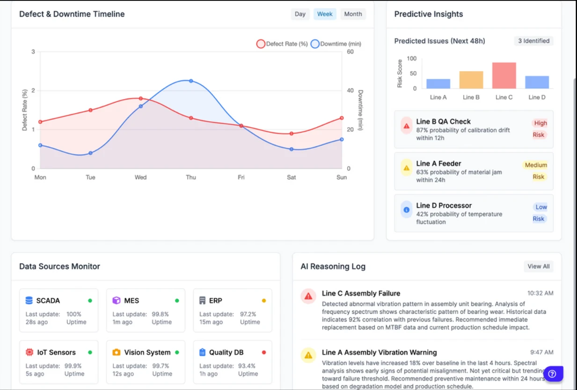Viewport: 577px width, 390px height.
Task: Switch to the Month timeline view
Action: pyautogui.click(x=353, y=14)
